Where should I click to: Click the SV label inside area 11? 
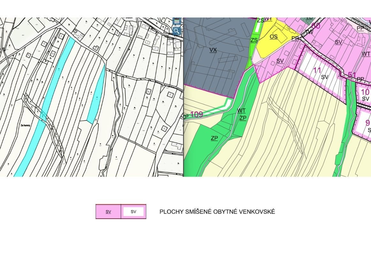point(325,77)
